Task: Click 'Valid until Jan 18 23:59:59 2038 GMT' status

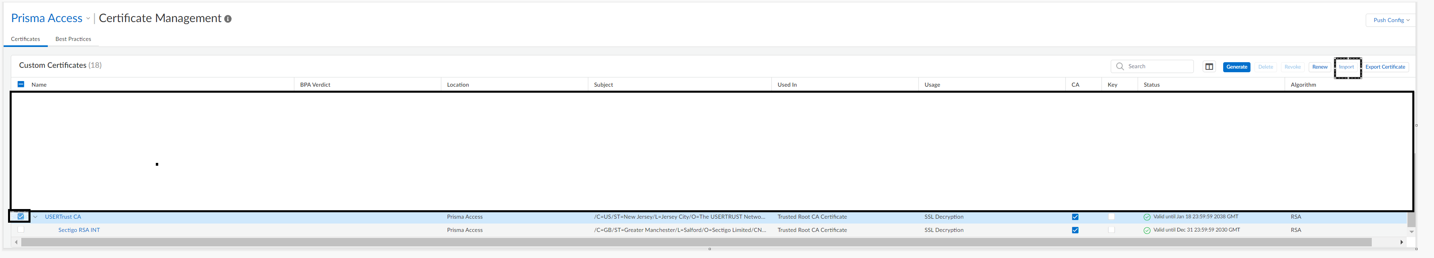Action: (x=1196, y=216)
